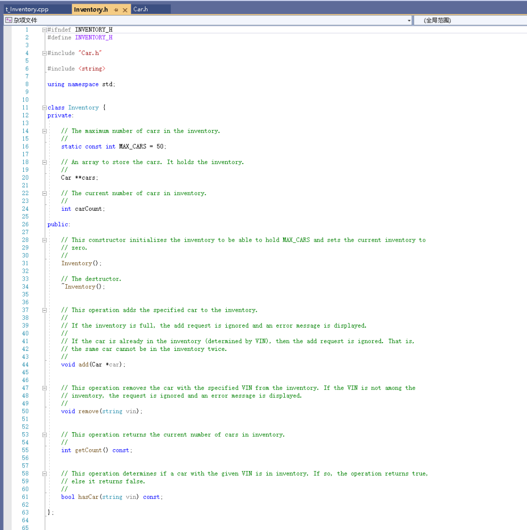Screen dimensions: 527x530
Task: Pin the Inventory.h tab
Action: tap(116, 9)
